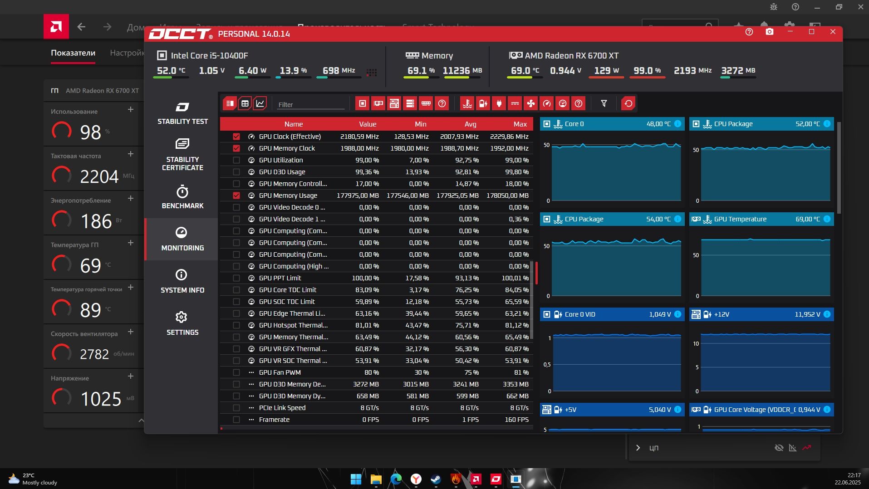Go back with the AMD software back arrow
The height and width of the screenshot is (489, 869).
click(81, 27)
